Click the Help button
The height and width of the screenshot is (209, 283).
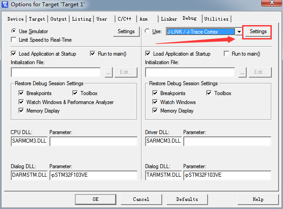(258, 199)
